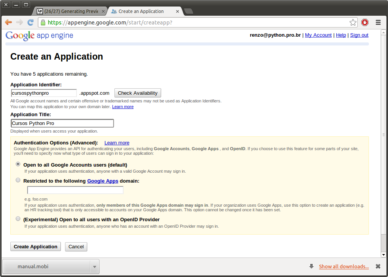The height and width of the screenshot is (277, 388).
Task: Select the Create an Application tab
Action: pyautogui.click(x=142, y=11)
